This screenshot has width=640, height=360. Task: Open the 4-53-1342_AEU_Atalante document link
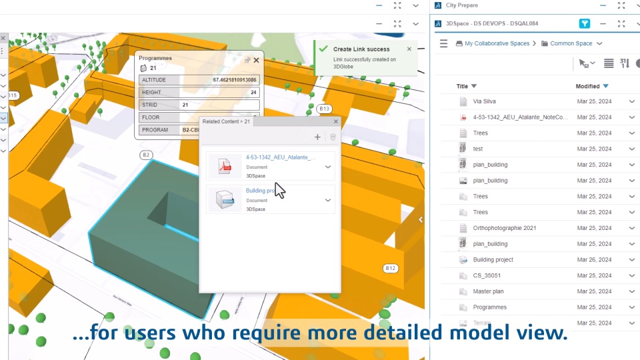click(281, 157)
